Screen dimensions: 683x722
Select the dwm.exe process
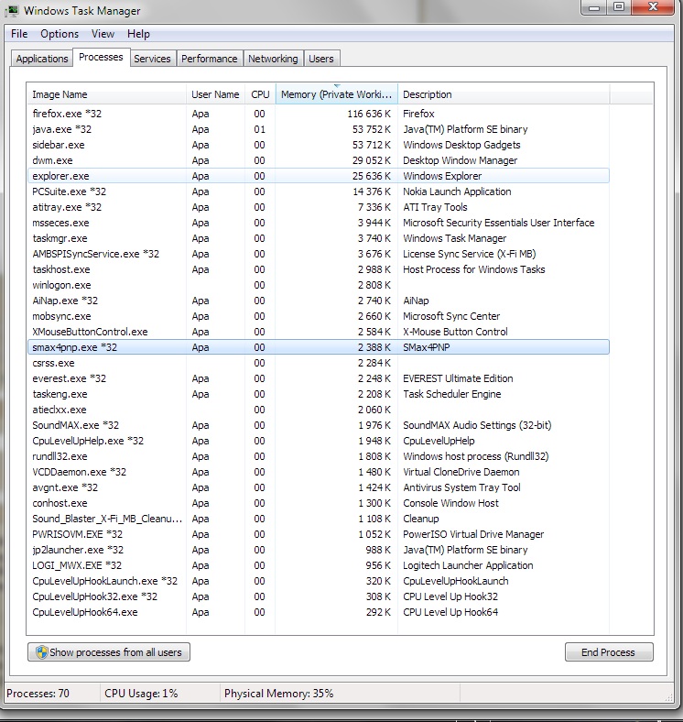click(x=319, y=160)
